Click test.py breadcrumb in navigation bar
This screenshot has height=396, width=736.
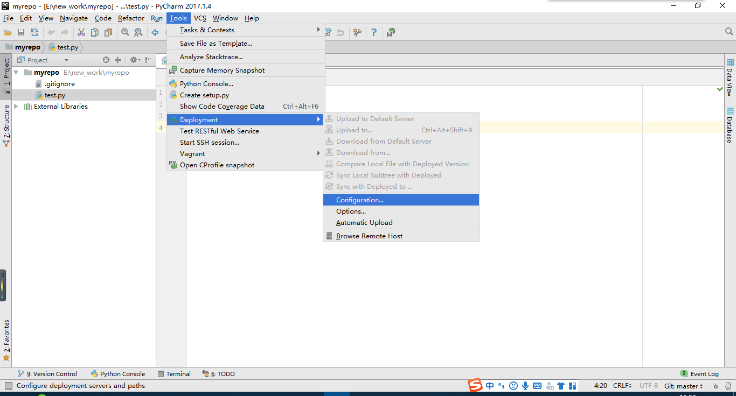pyautogui.click(x=64, y=47)
